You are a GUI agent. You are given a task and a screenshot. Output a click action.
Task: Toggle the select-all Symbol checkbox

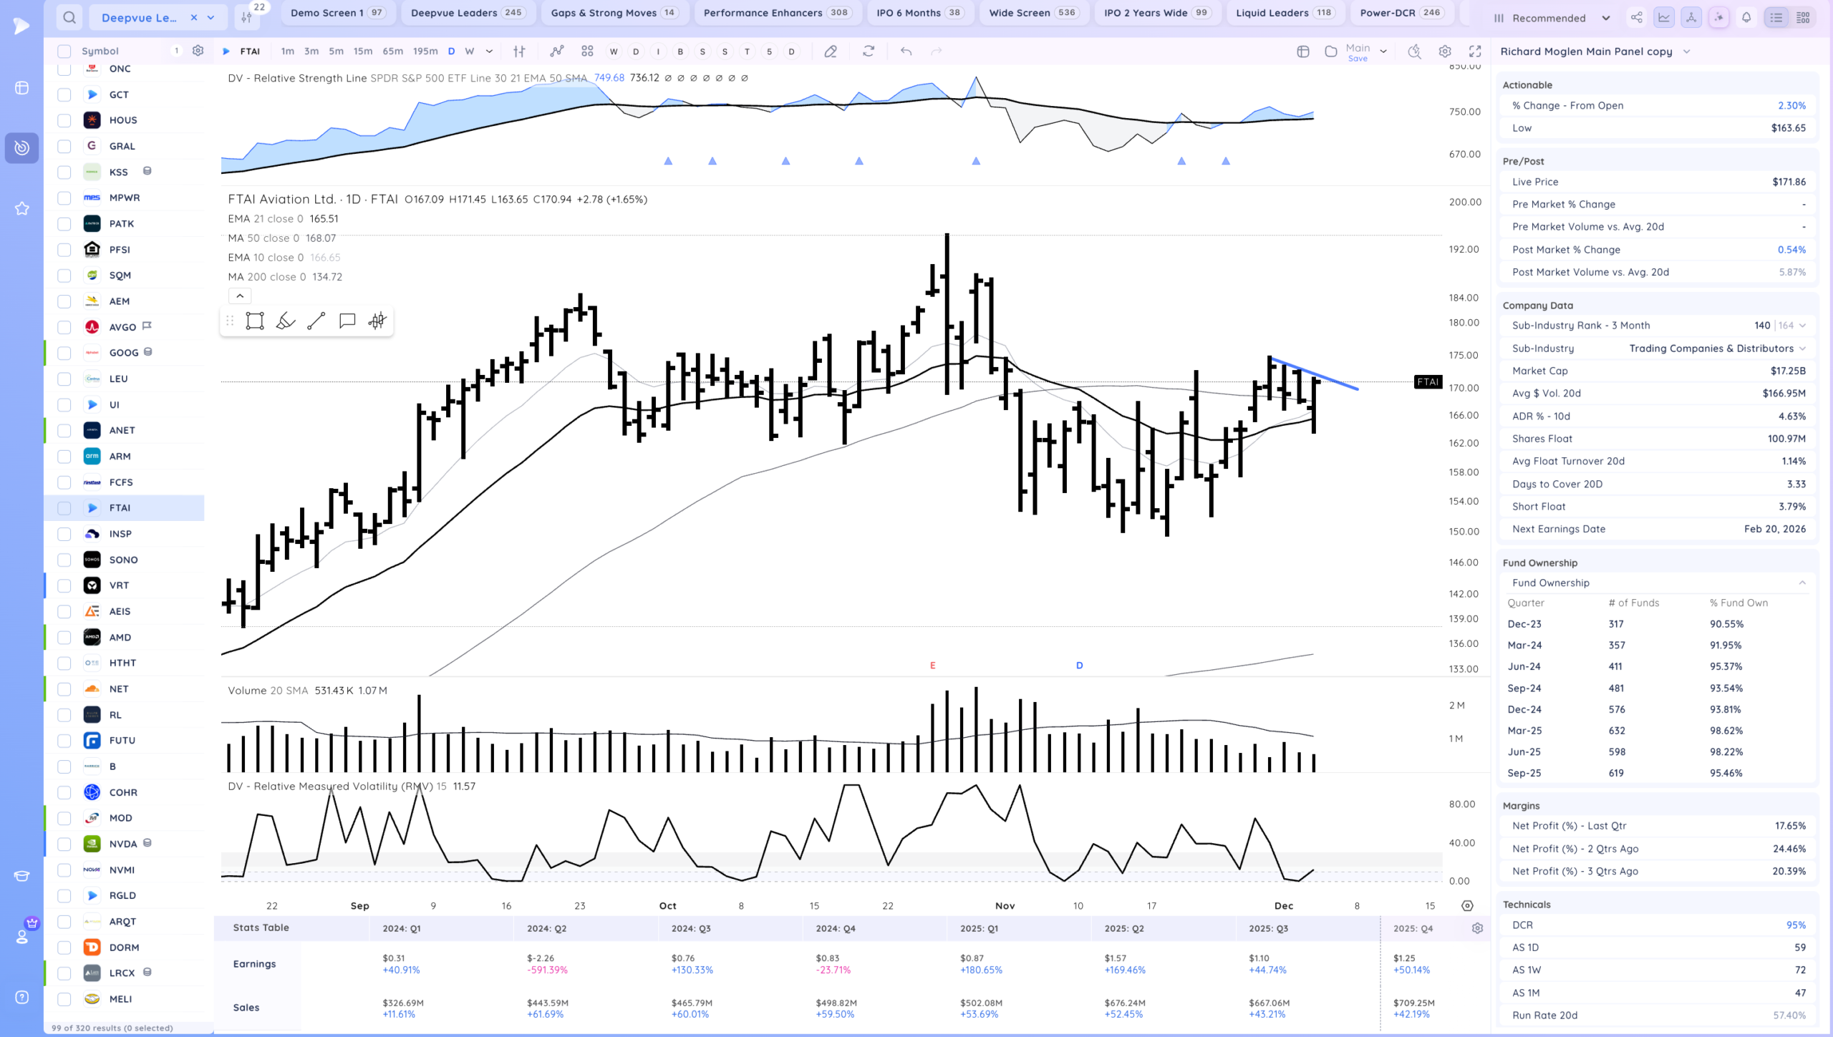[64, 52]
